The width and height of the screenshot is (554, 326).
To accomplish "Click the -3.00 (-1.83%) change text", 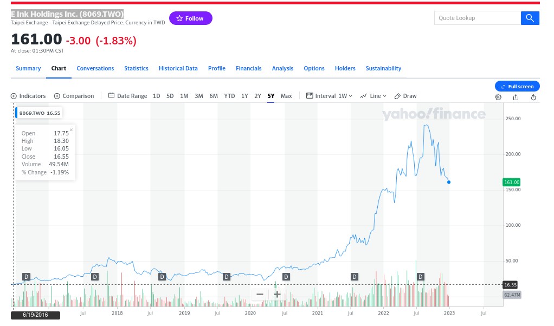I will [x=101, y=41].
